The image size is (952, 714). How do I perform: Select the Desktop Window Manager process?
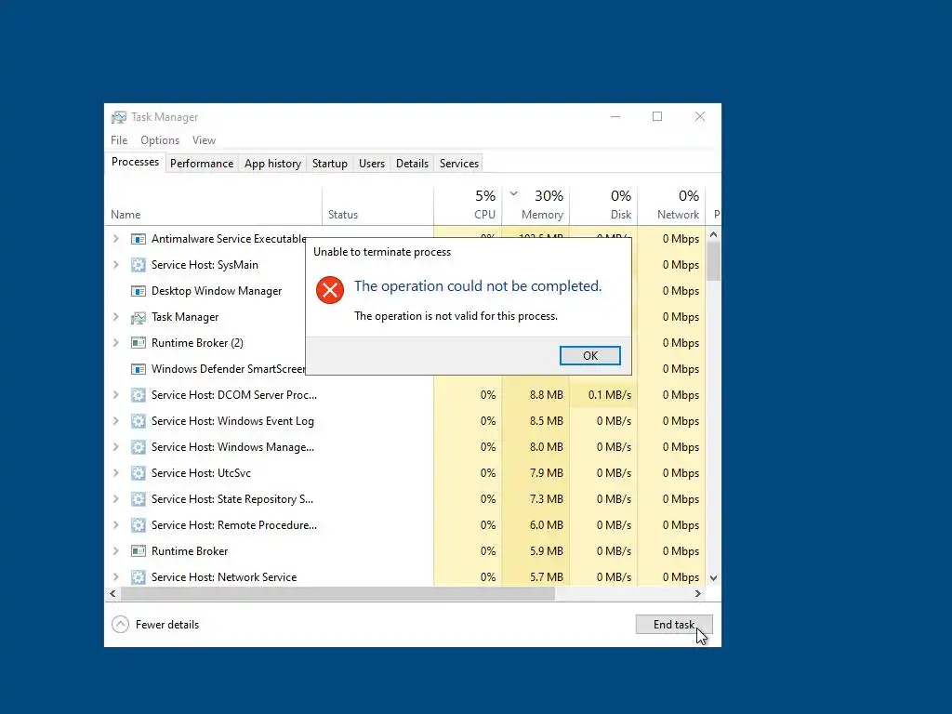pos(216,291)
